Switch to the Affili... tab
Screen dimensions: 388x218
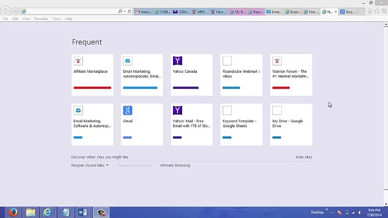[199, 12]
